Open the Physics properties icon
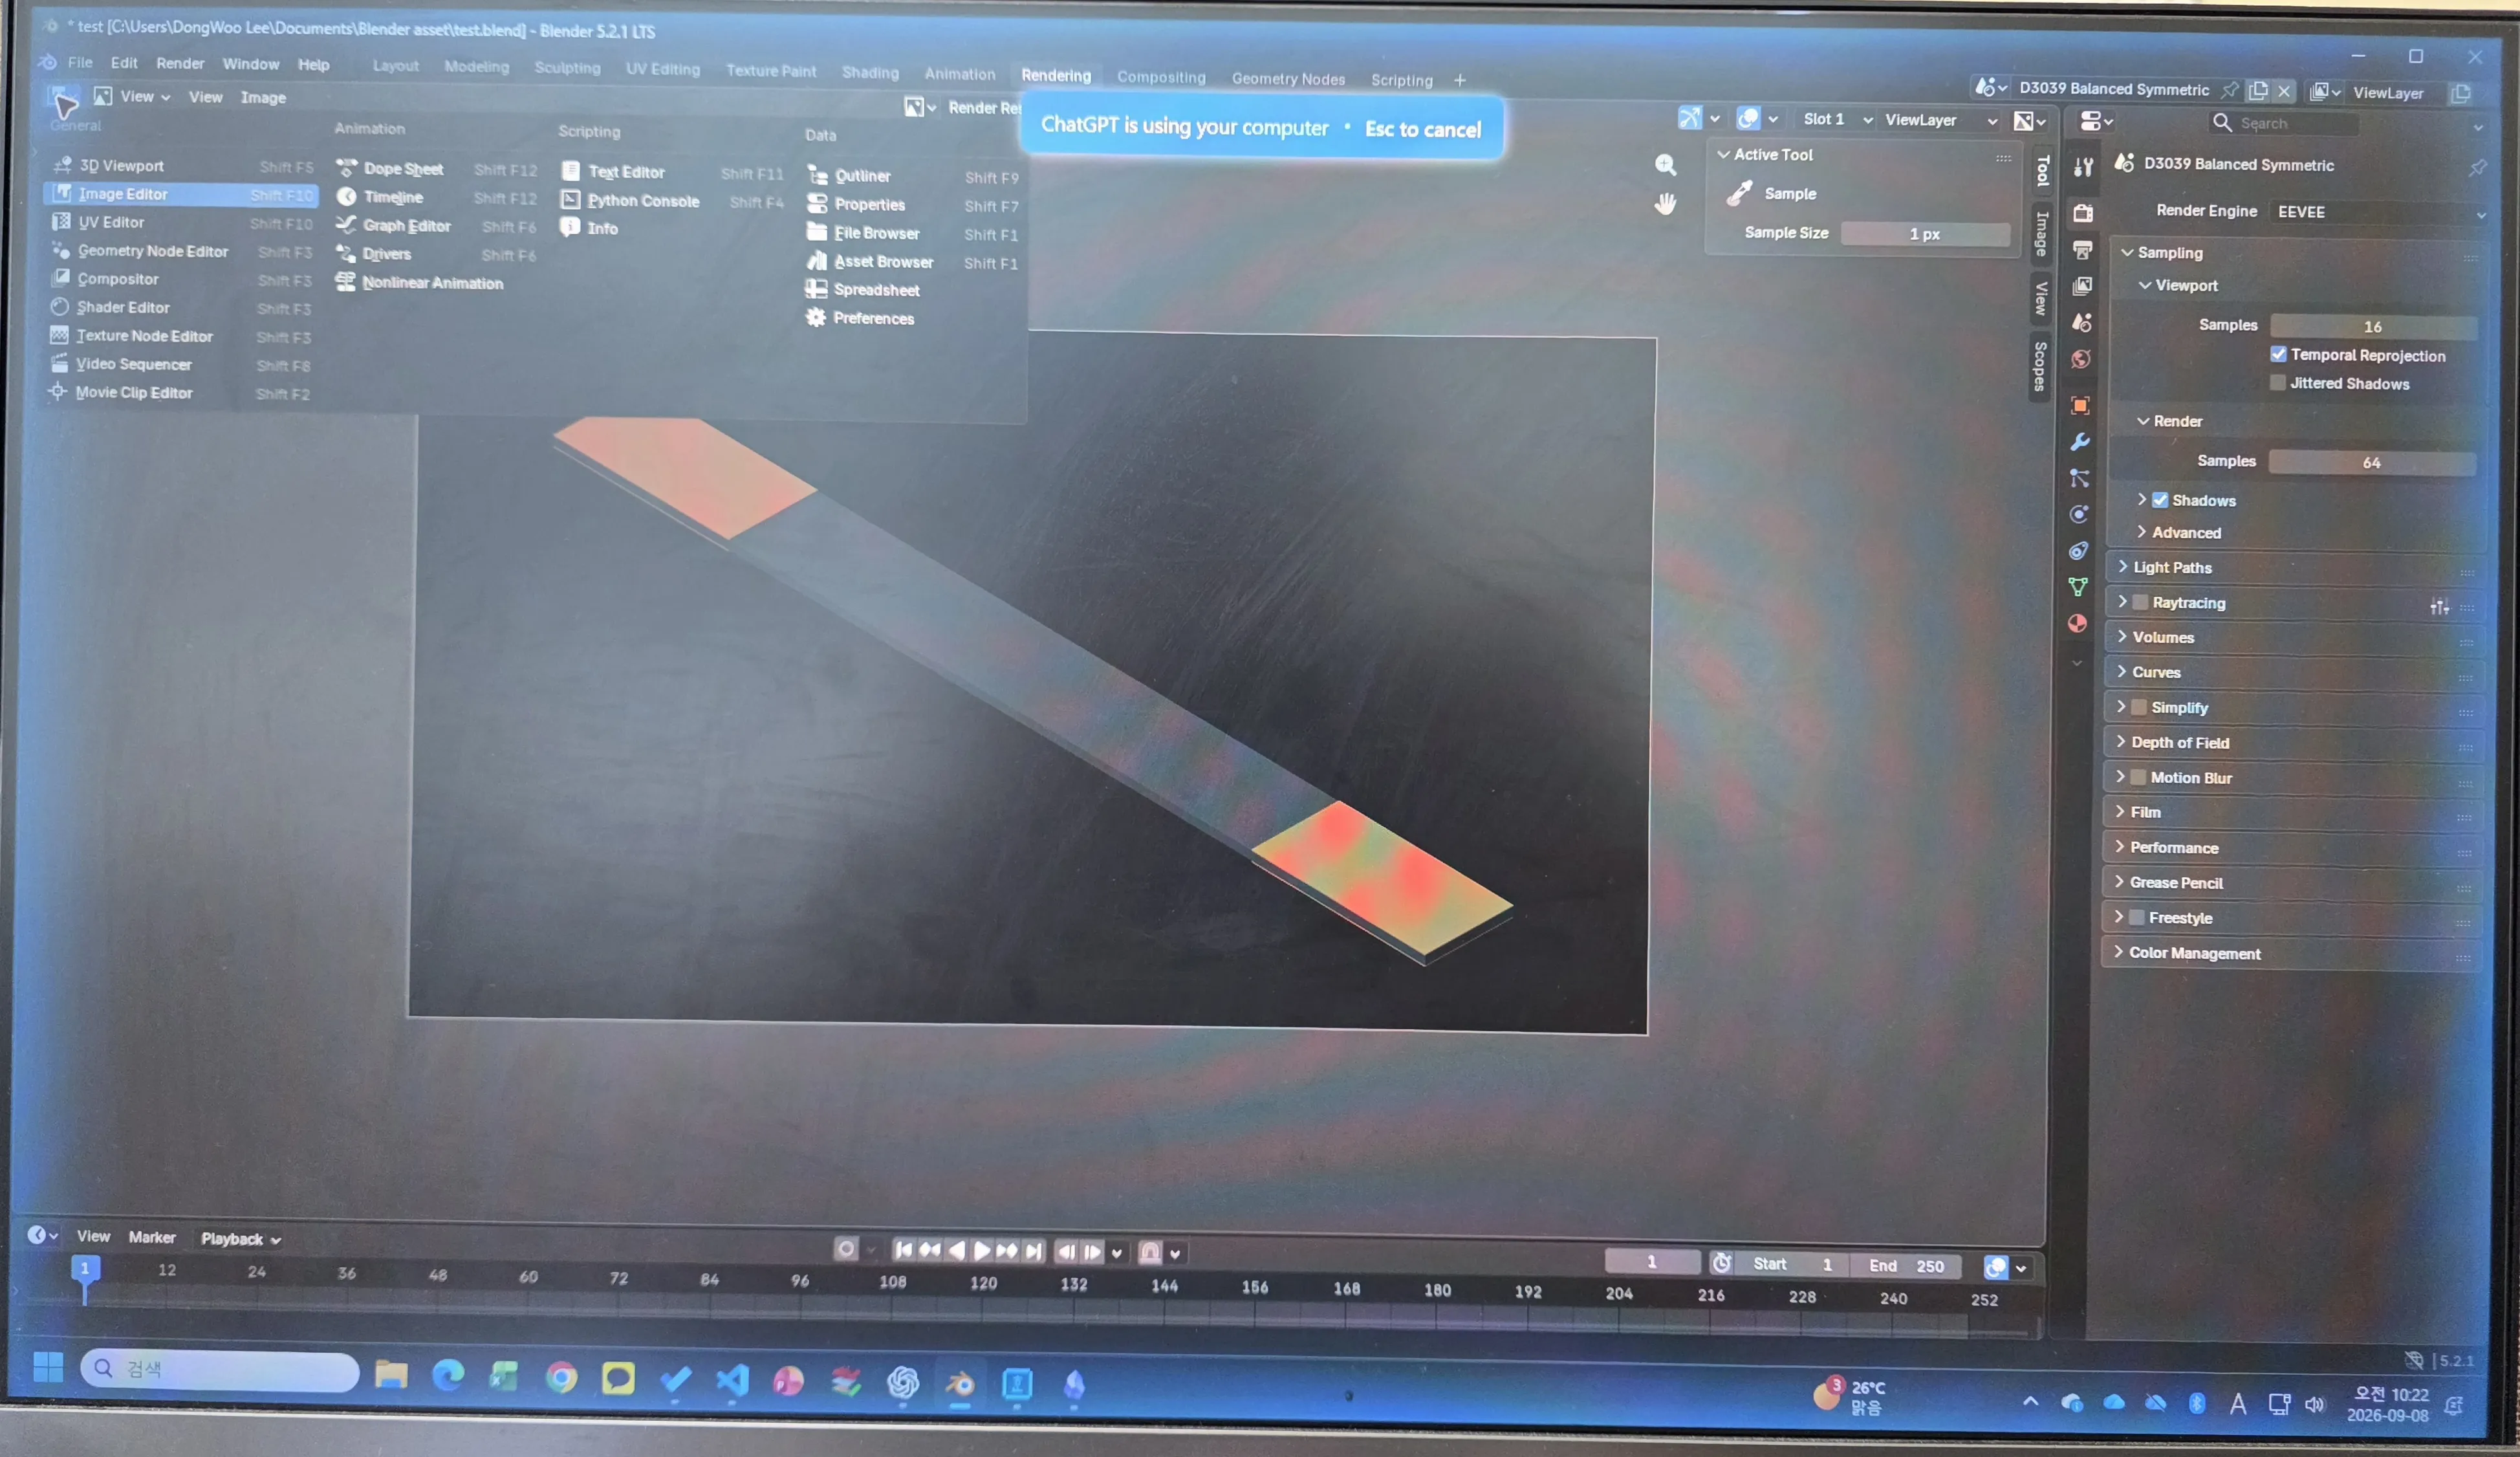Screen dimensions: 2520x1457 point(2079,514)
